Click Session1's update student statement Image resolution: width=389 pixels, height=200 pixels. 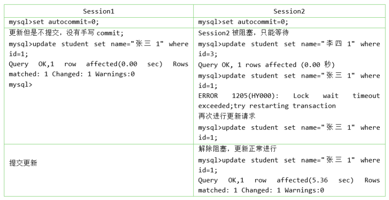[x=98, y=44]
